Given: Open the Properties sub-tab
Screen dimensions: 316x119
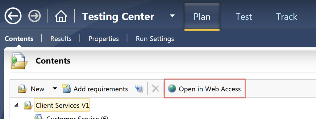Looking at the screenshot, I should point(104,39).
